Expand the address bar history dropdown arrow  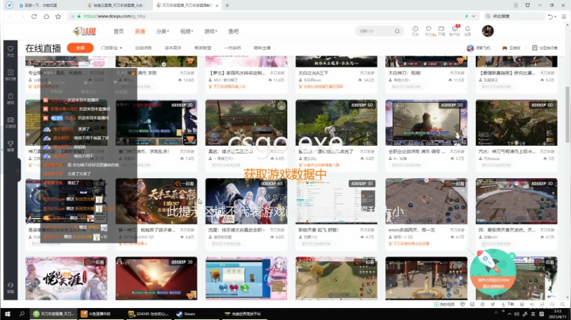coord(473,17)
